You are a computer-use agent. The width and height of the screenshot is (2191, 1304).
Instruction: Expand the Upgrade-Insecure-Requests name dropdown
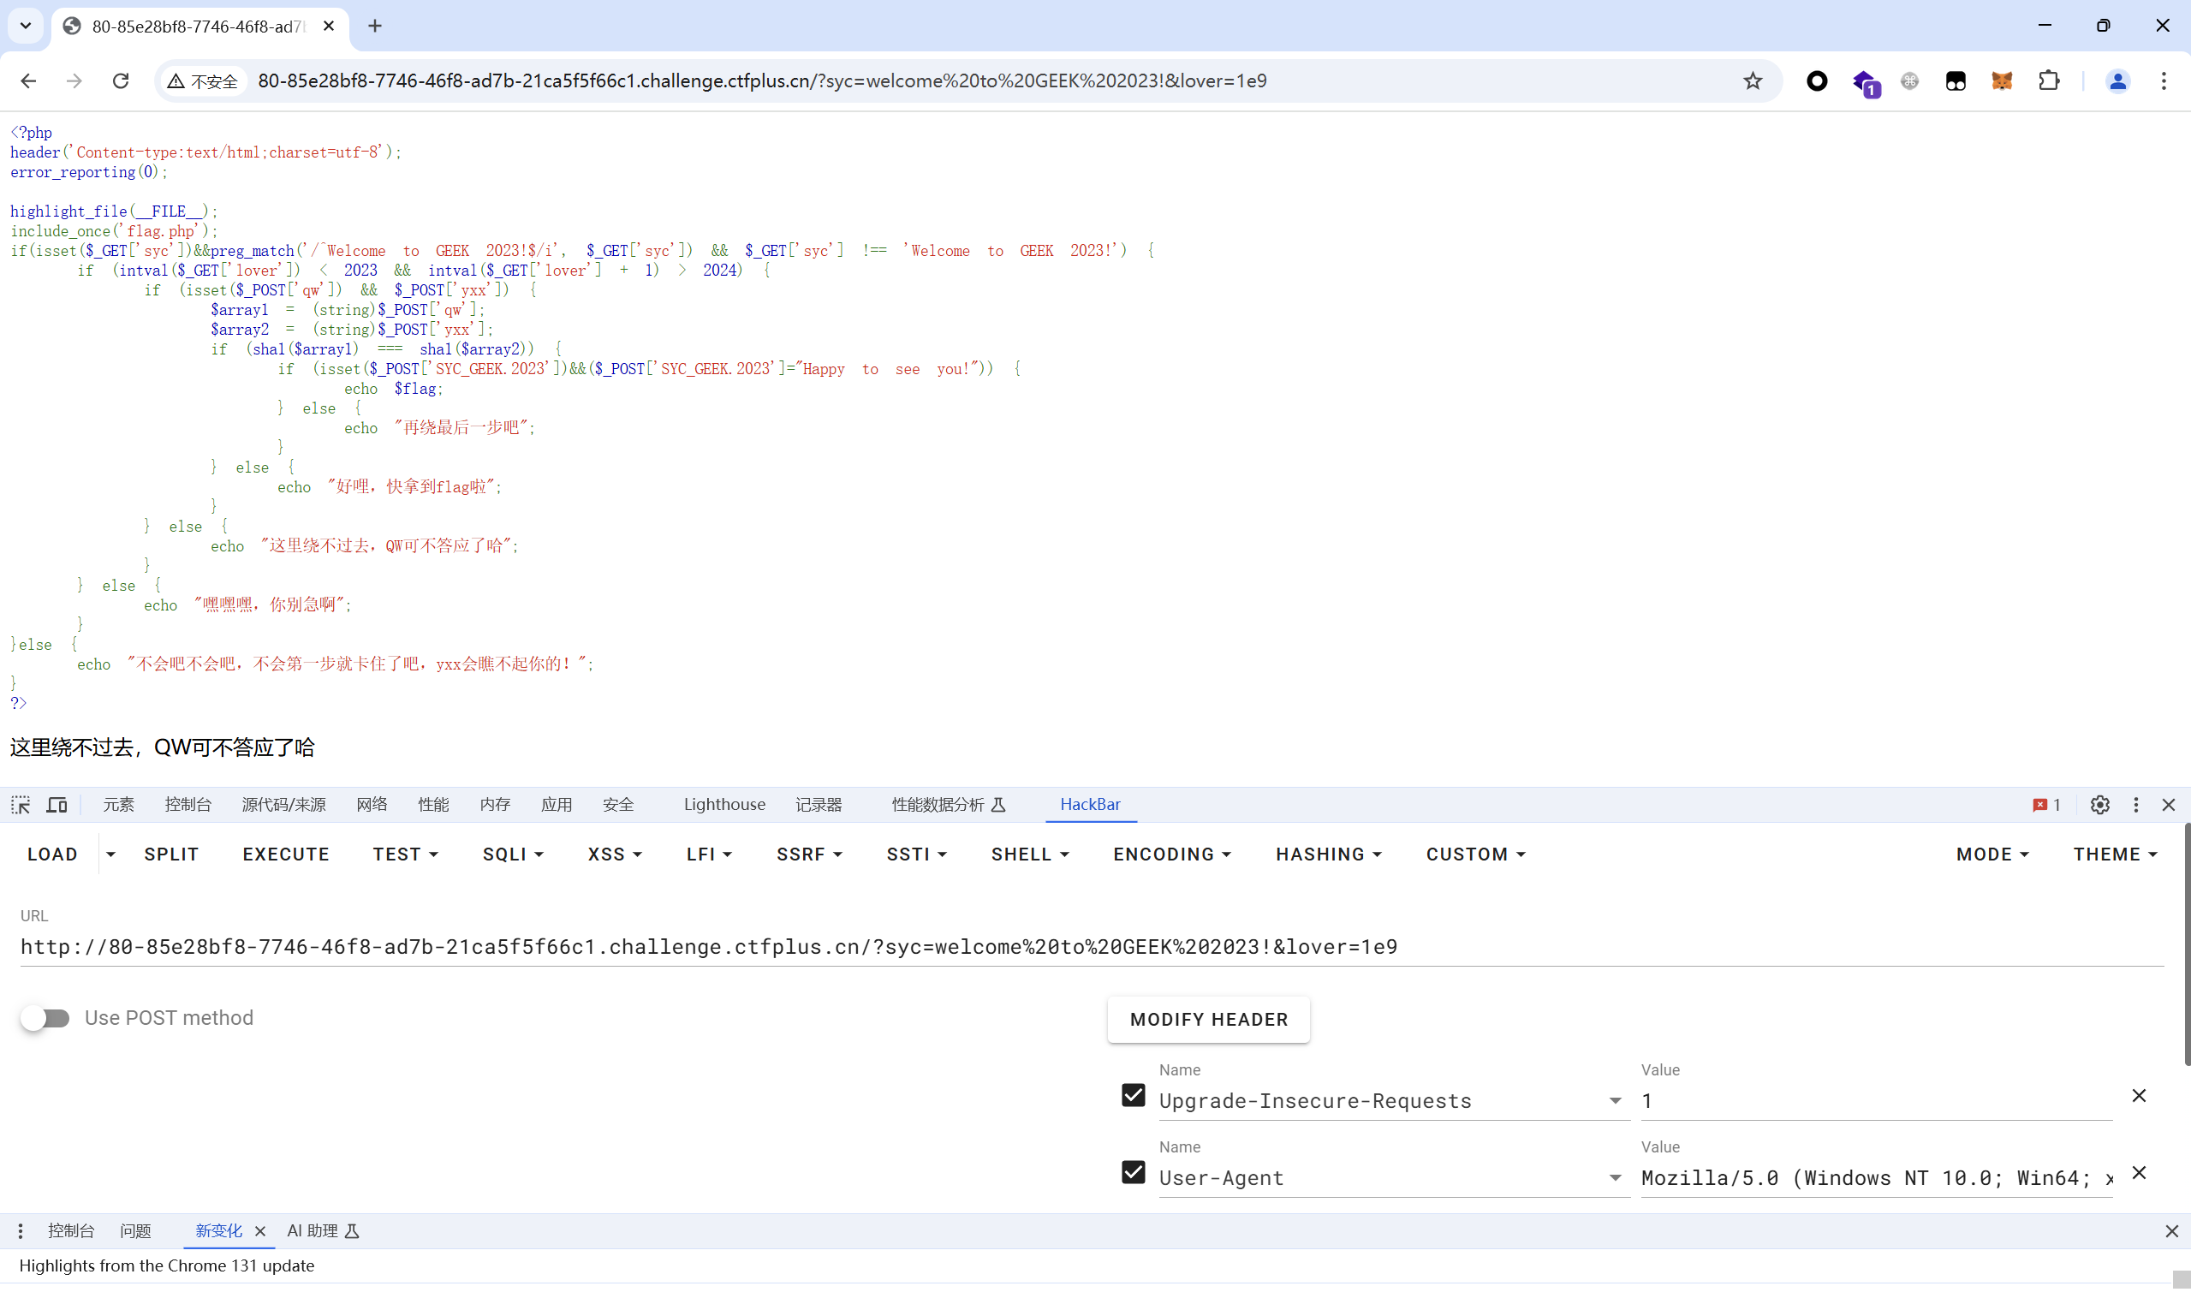(x=1615, y=1101)
